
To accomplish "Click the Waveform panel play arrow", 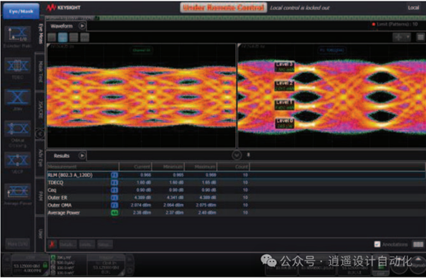I will pyautogui.click(x=82, y=26).
